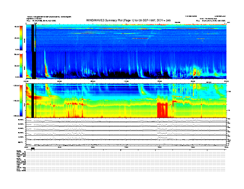Click the -140.00 tick label of the TNR color bar
The width and height of the screenshot is (244, 189).
pyautogui.click(x=16, y=101)
